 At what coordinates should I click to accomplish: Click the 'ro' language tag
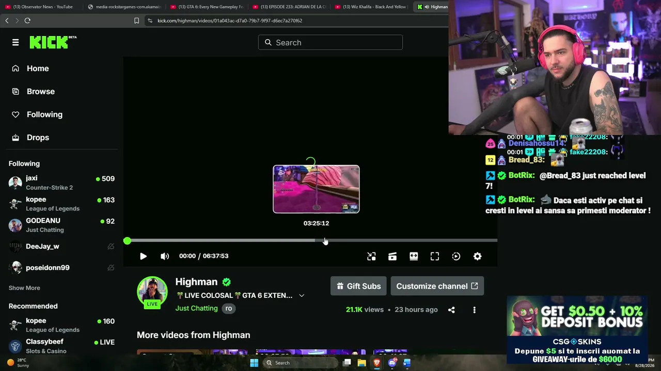tap(228, 309)
